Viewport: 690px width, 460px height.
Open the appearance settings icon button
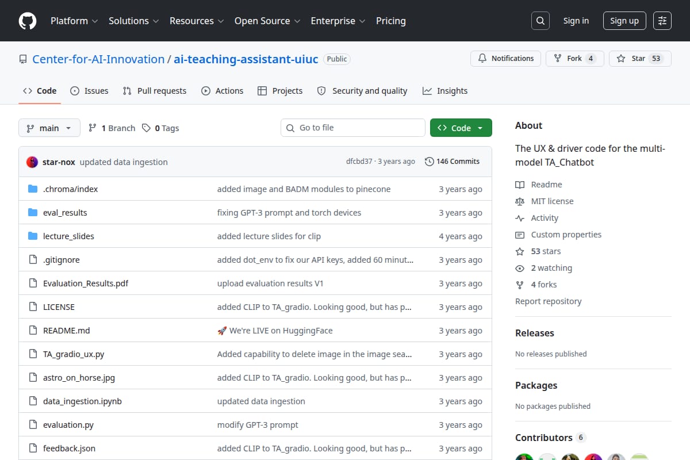662,21
